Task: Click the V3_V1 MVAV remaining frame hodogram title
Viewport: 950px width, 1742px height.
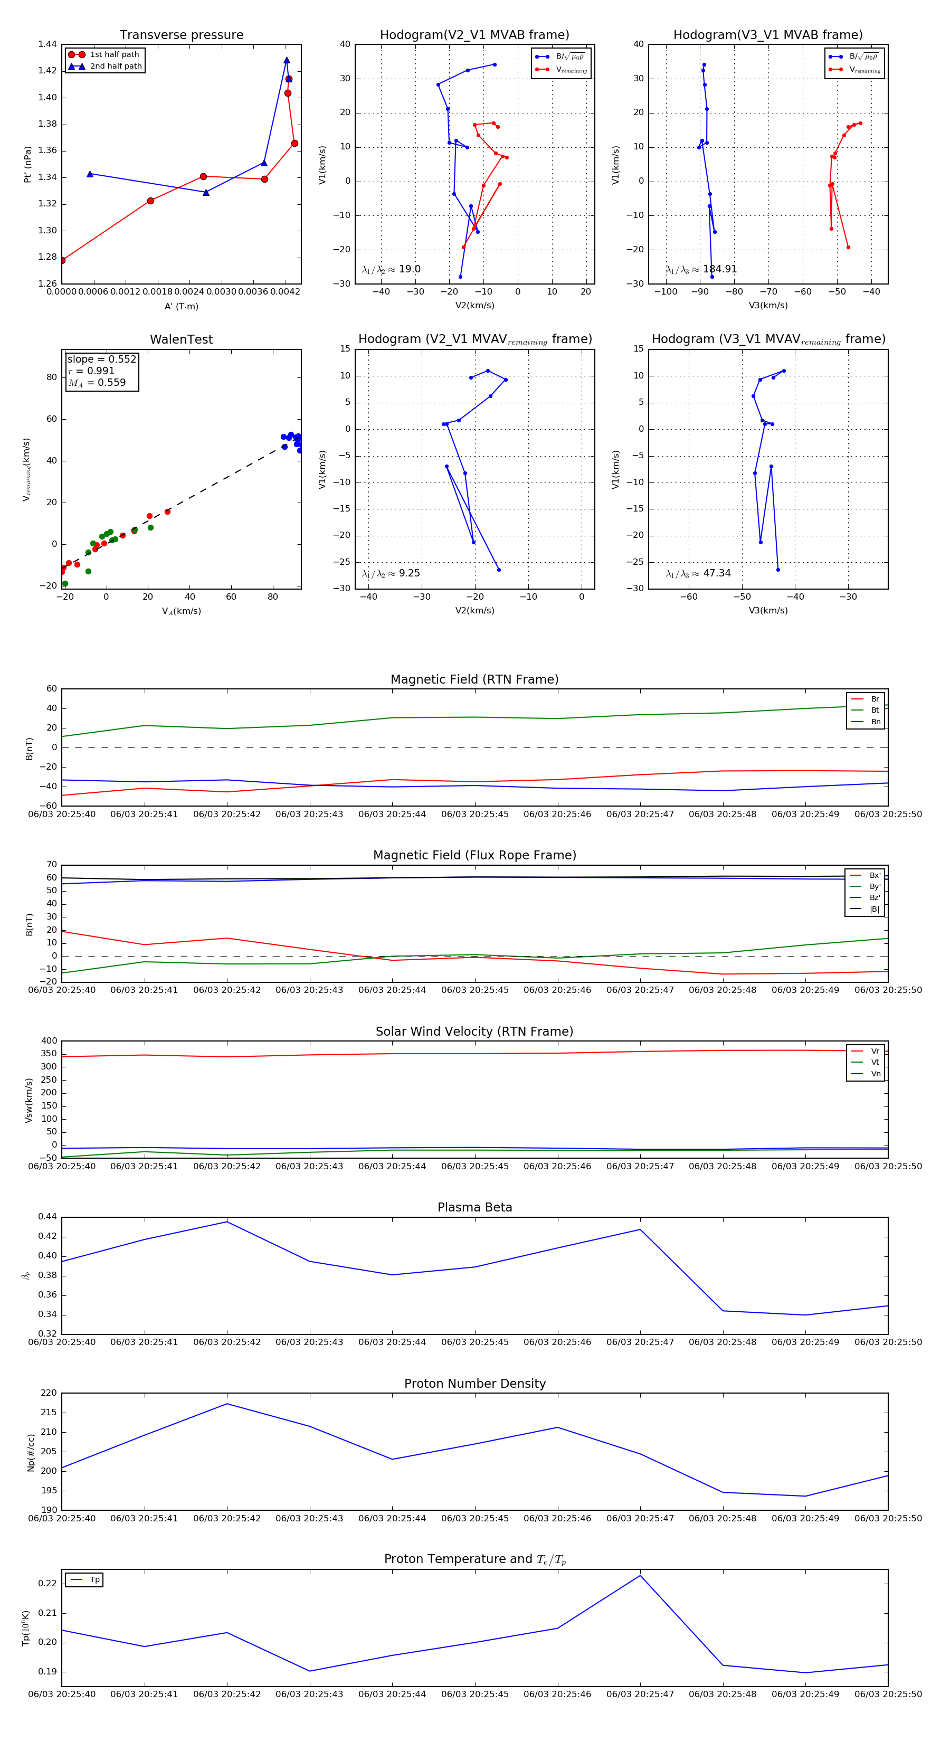Action: [x=768, y=339]
